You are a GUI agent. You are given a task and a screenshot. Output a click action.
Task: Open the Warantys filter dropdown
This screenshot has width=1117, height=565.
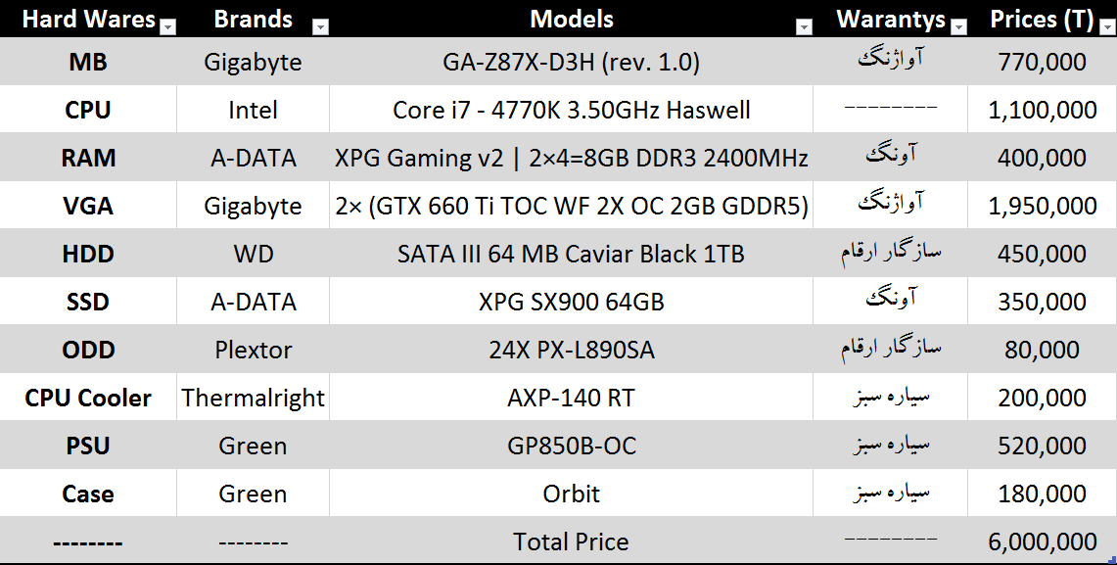(958, 27)
